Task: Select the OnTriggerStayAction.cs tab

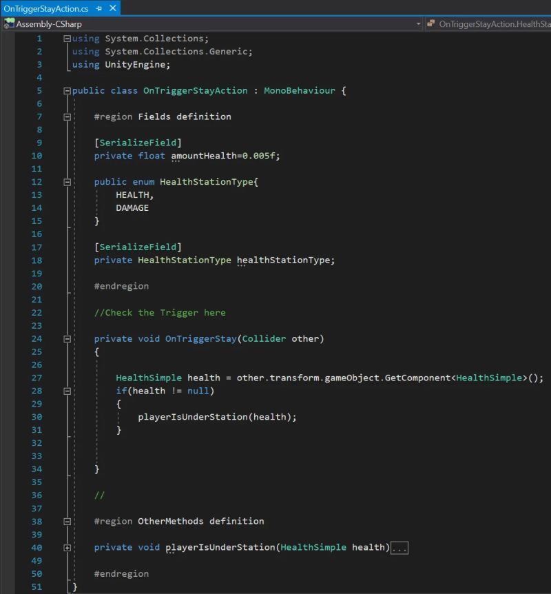Action: click(45, 9)
